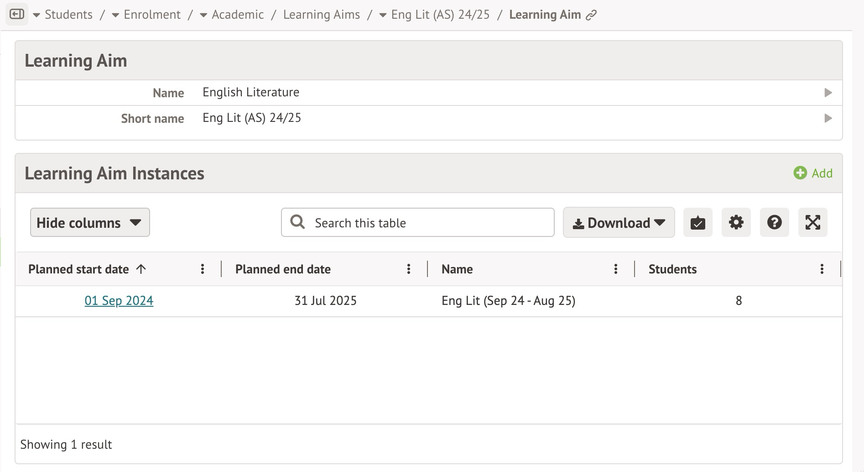Image resolution: width=864 pixels, height=472 pixels.
Task: Open the Hide columns dropdown
Action: (90, 223)
